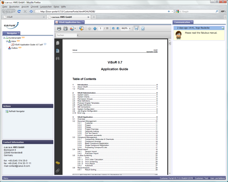
Task: Zoom in with the plus button
Action: (x=118, y=28)
